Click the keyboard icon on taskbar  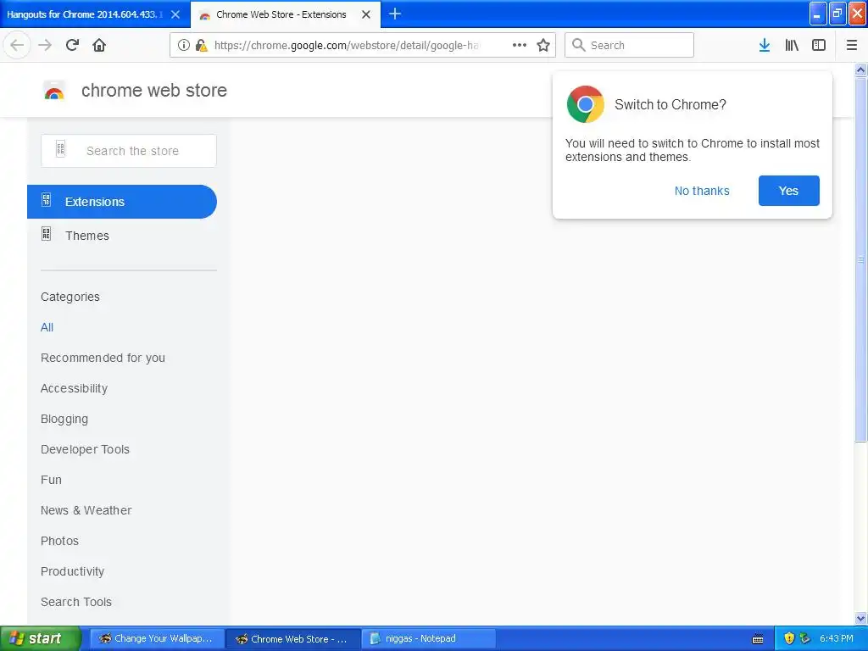pos(758,639)
